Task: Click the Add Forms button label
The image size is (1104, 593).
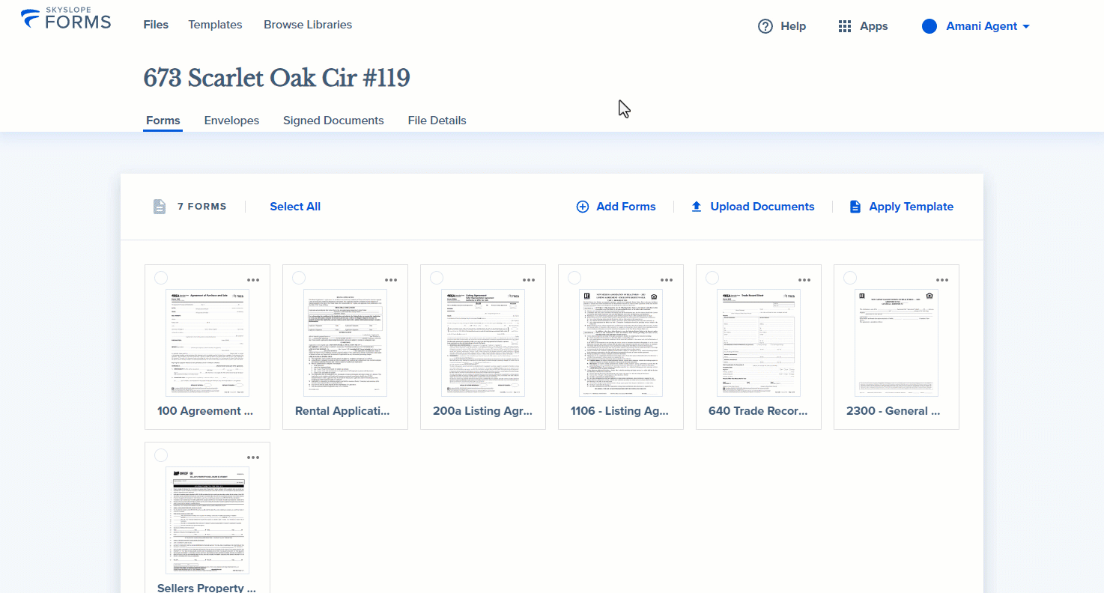Action: pyautogui.click(x=626, y=207)
